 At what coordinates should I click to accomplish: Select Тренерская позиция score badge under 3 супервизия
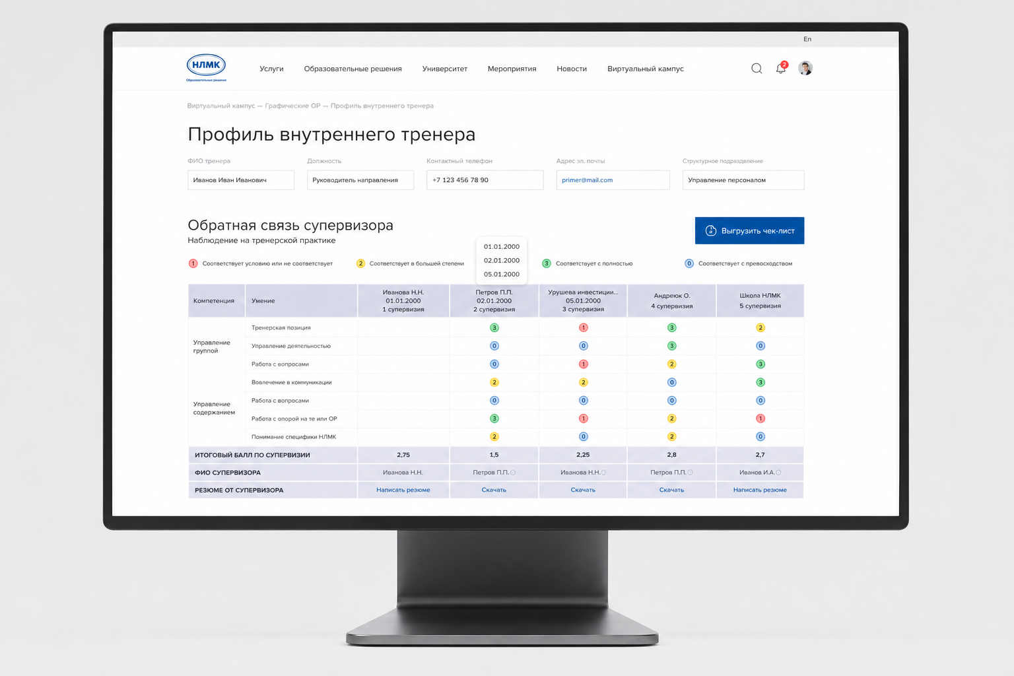pyautogui.click(x=584, y=327)
